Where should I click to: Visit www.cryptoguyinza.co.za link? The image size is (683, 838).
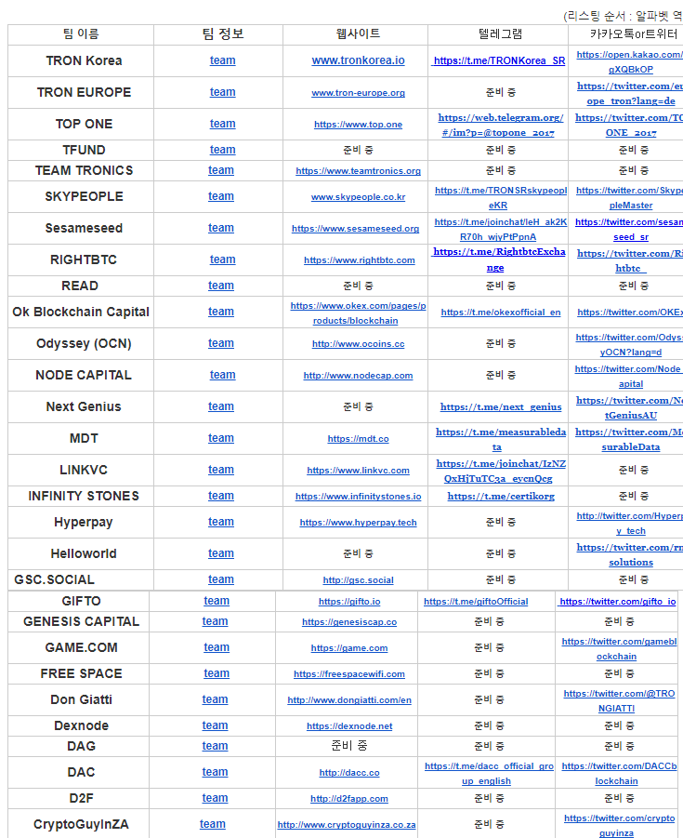(x=347, y=825)
